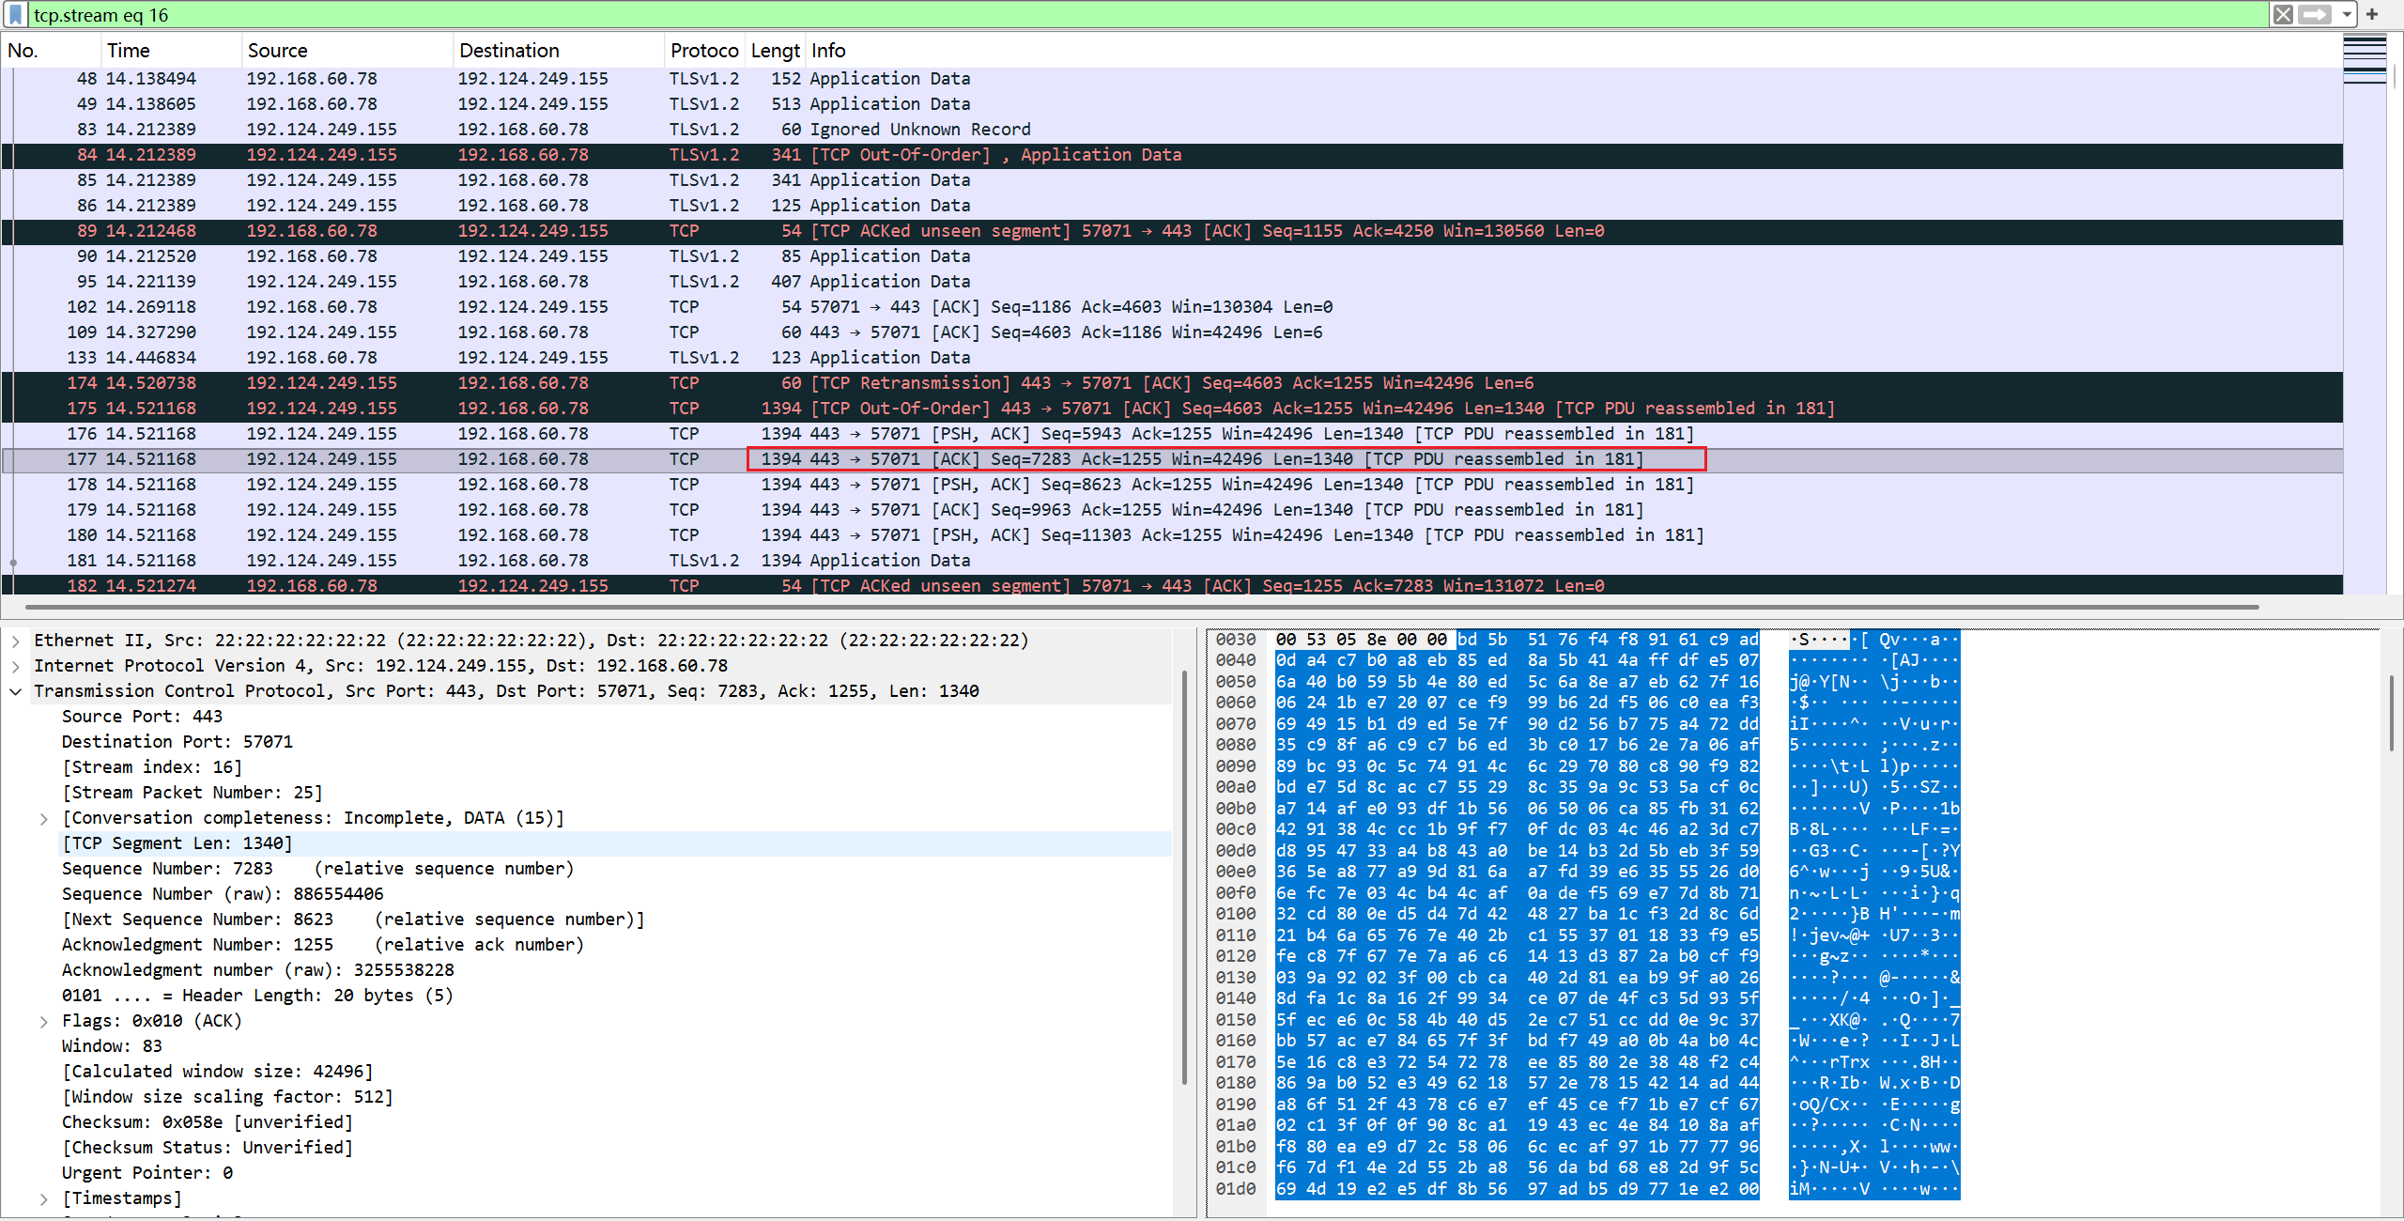The height and width of the screenshot is (1221, 2404).
Task: Click the display filter bookmark icon
Action: click(x=15, y=15)
